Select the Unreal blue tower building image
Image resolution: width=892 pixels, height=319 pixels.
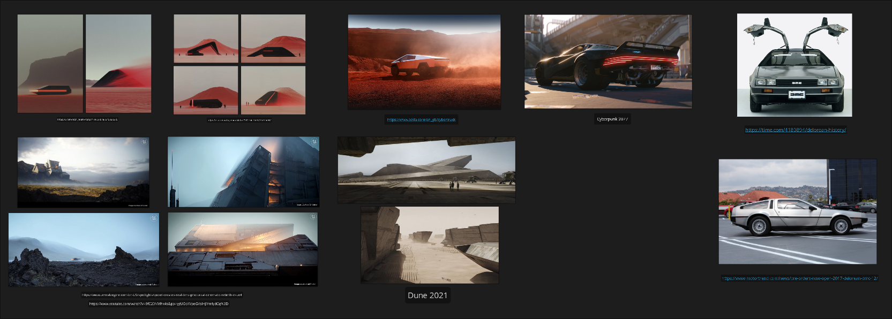click(x=243, y=172)
